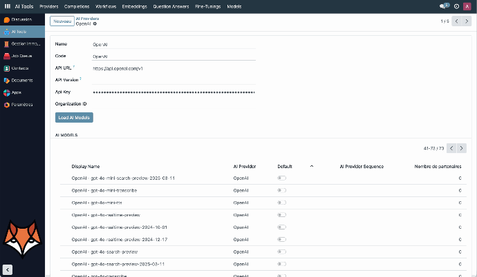Open the user avatar menu
This screenshot has width=477, height=277.
[467, 6]
